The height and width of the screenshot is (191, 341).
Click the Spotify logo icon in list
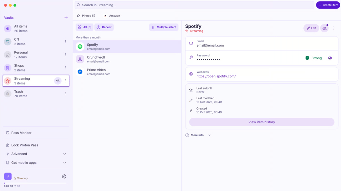[x=80, y=47]
